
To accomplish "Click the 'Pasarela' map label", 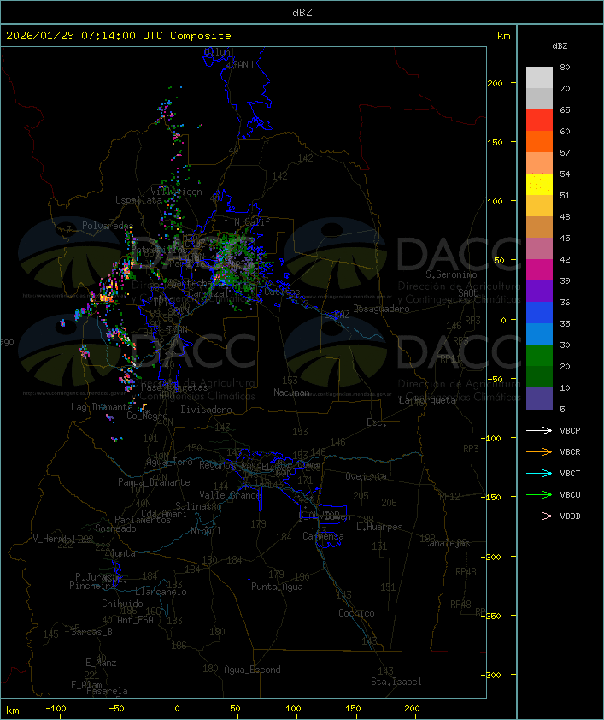I will point(107,691).
